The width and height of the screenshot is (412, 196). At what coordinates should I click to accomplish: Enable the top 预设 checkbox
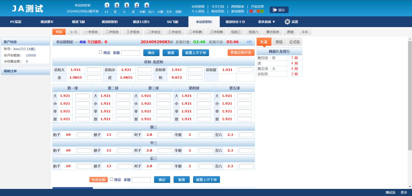pyautogui.click(x=100, y=52)
